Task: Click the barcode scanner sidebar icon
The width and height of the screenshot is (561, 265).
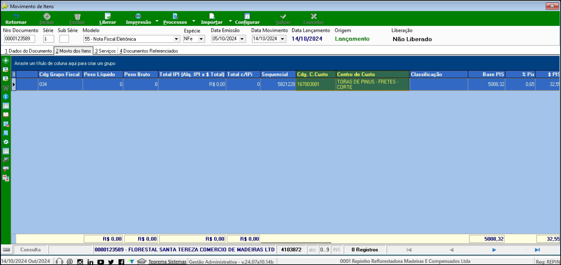Action: point(6,160)
